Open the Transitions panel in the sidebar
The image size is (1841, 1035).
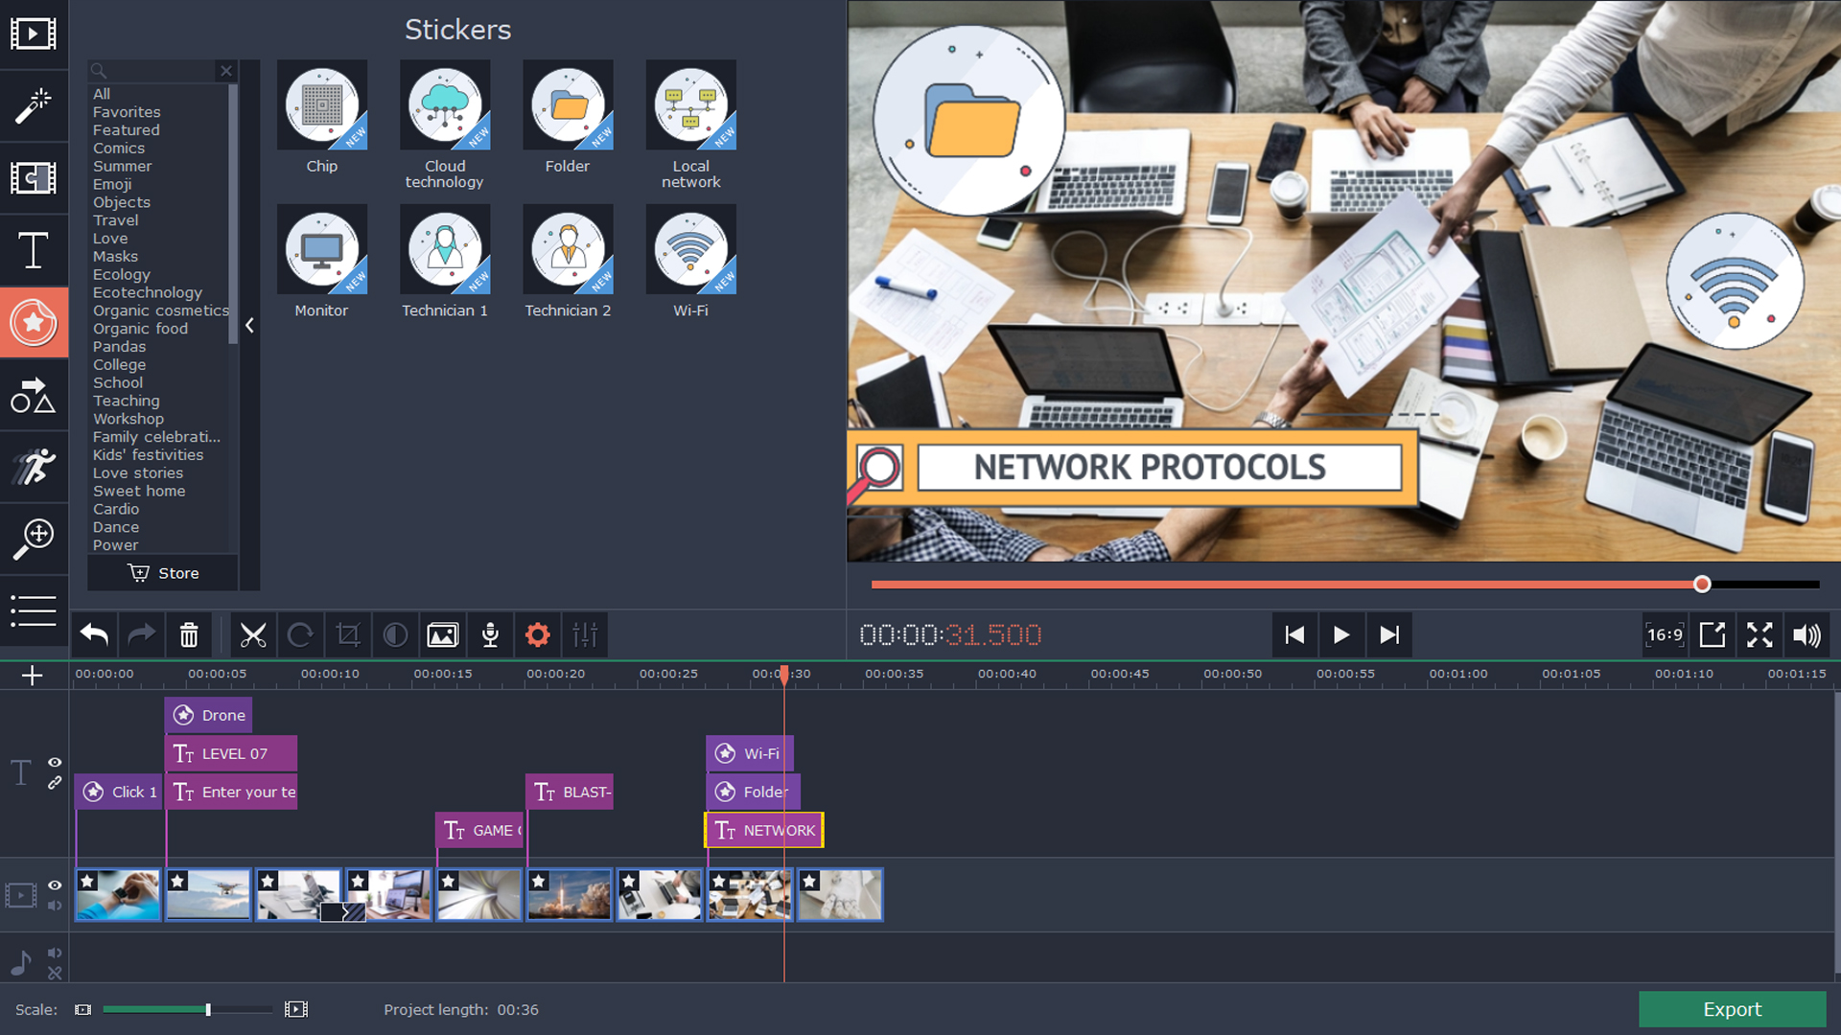click(34, 178)
